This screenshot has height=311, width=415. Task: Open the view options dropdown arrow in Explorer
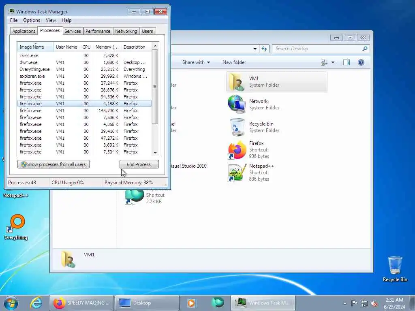coord(333,62)
